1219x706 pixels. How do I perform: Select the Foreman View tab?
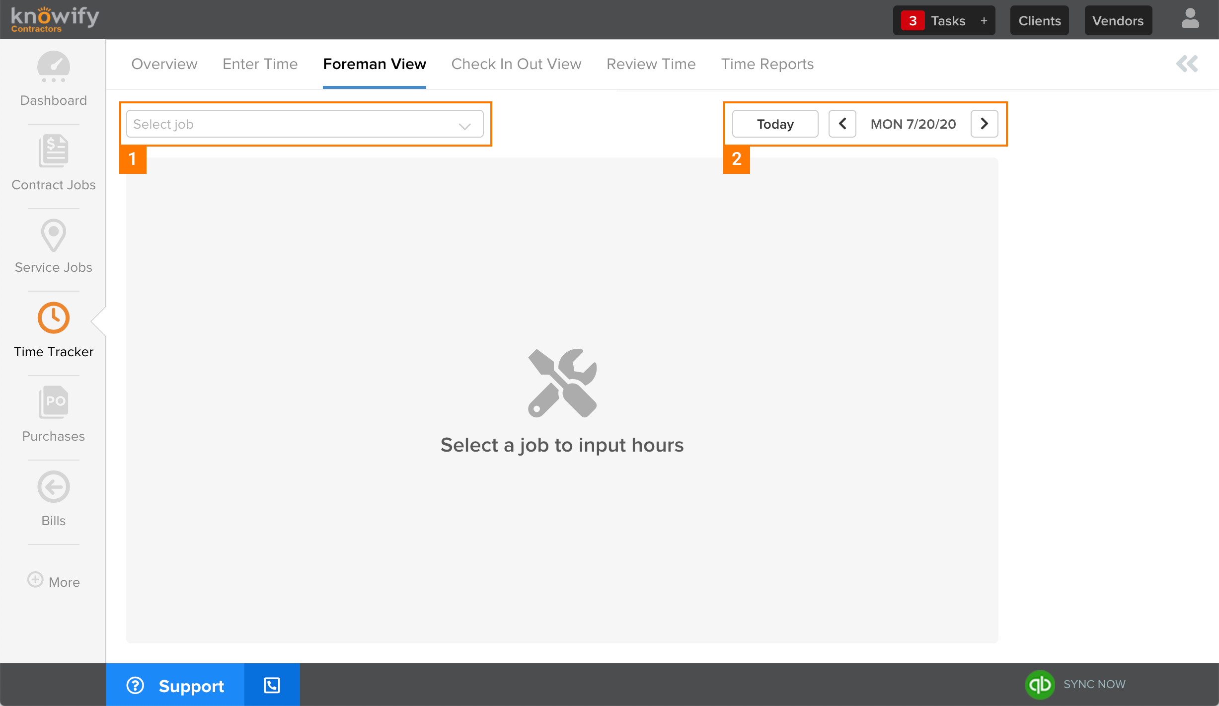coord(375,64)
